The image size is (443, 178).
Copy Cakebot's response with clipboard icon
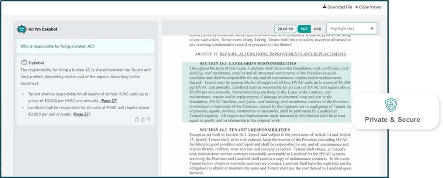coord(137,119)
